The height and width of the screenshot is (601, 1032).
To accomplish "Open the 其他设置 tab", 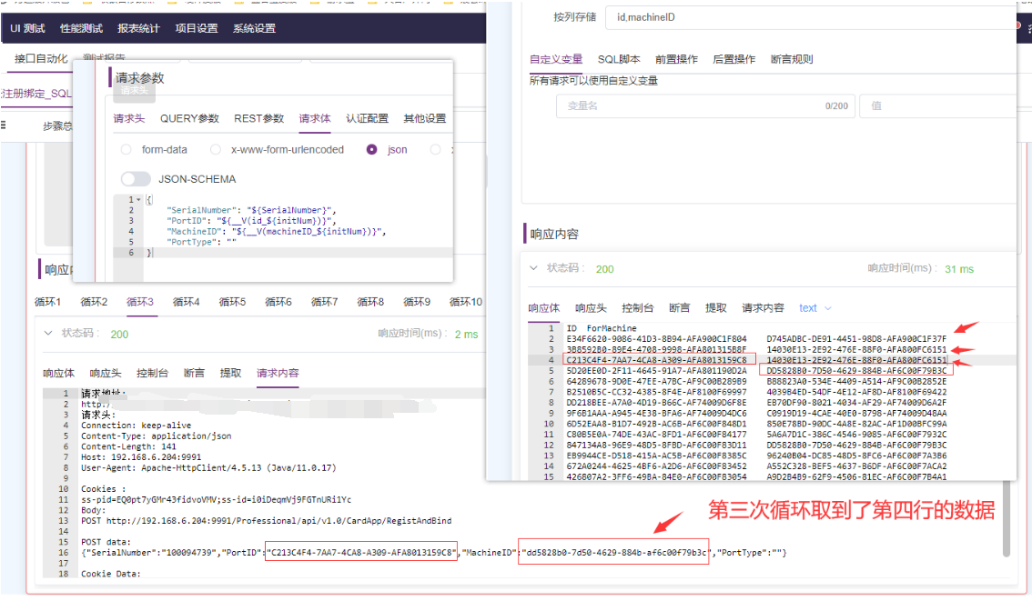I will pos(423,120).
